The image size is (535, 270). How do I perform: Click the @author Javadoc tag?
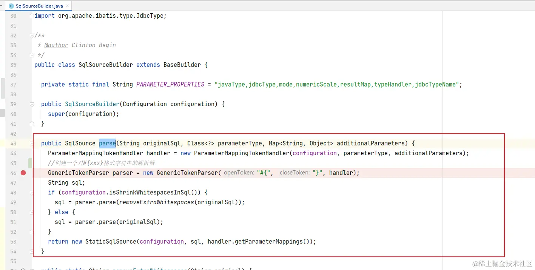tap(56, 45)
